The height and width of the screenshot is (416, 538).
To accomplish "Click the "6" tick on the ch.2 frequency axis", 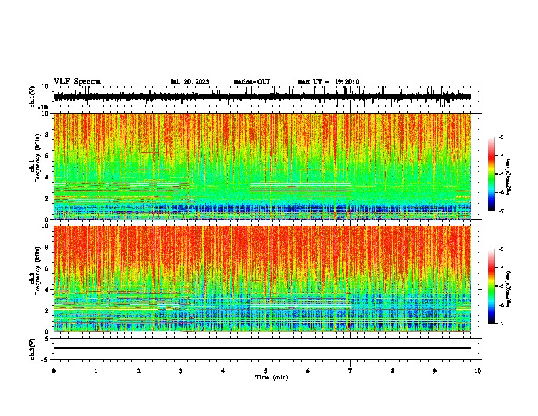I will [48, 268].
